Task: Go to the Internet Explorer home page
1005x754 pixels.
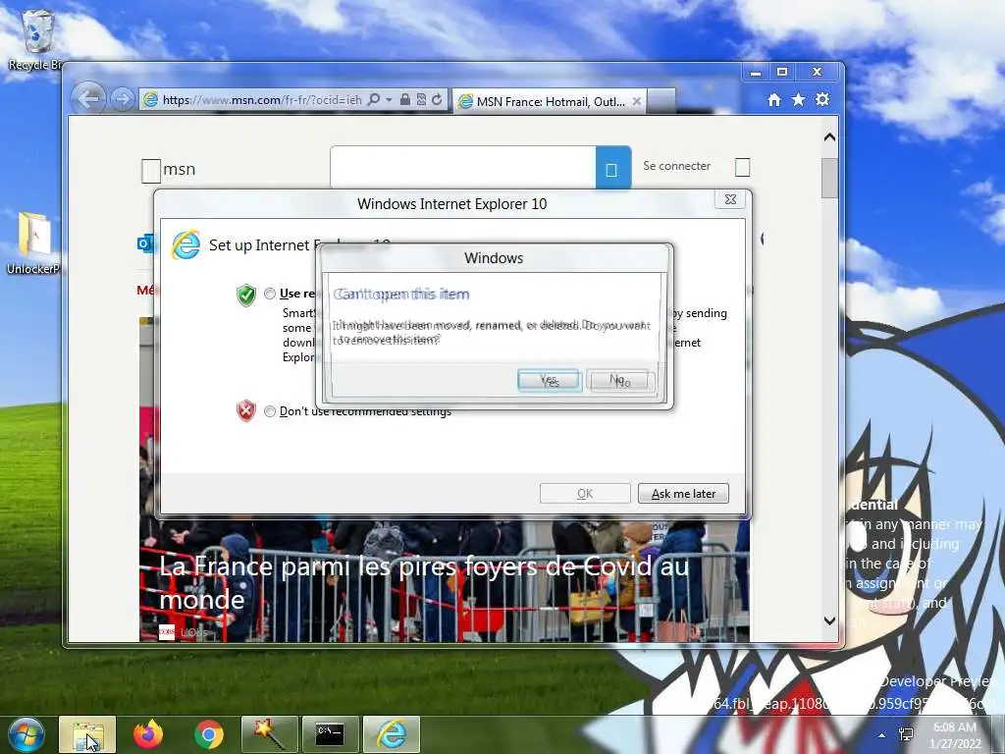Action: pyautogui.click(x=774, y=99)
